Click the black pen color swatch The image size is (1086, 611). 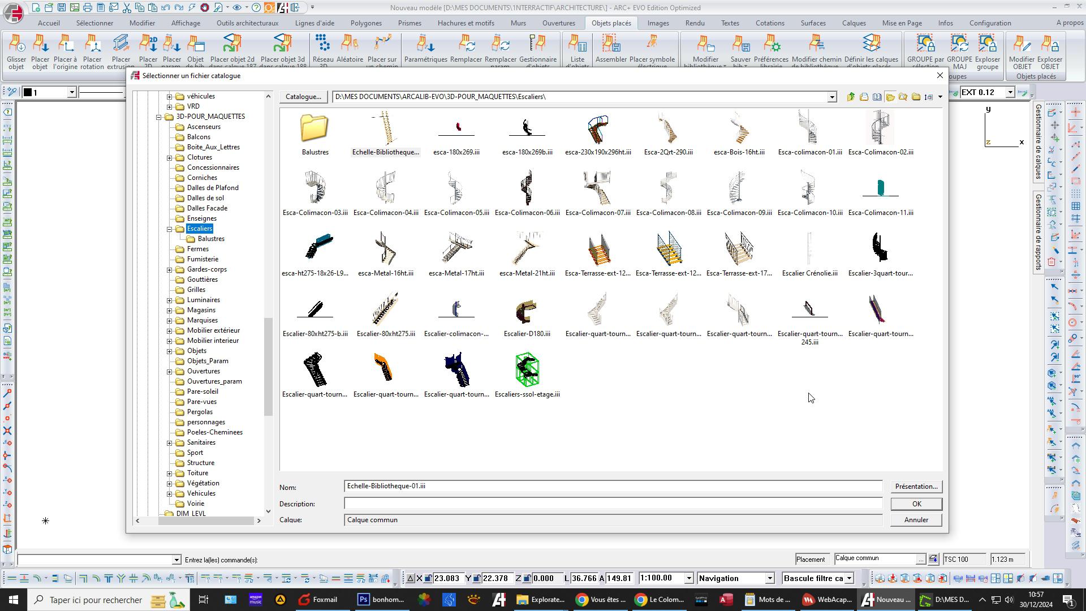point(27,92)
